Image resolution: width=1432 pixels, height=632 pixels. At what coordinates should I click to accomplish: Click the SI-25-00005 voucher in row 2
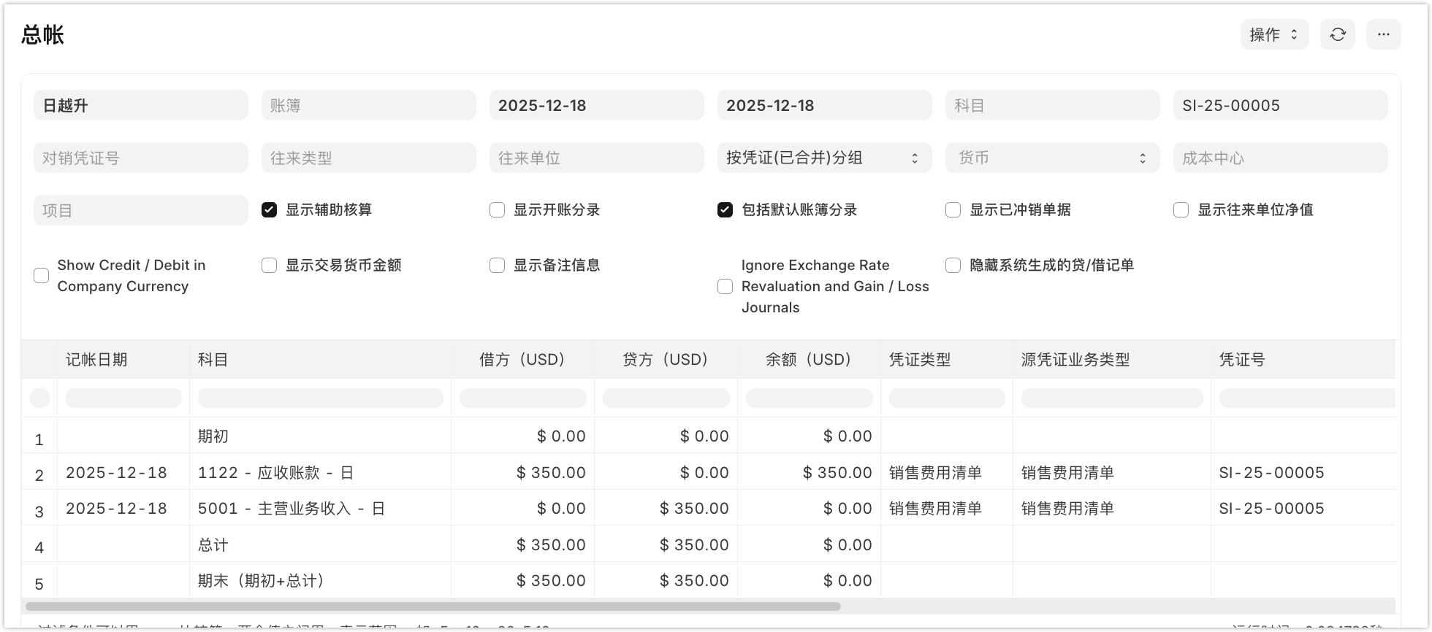(1271, 473)
